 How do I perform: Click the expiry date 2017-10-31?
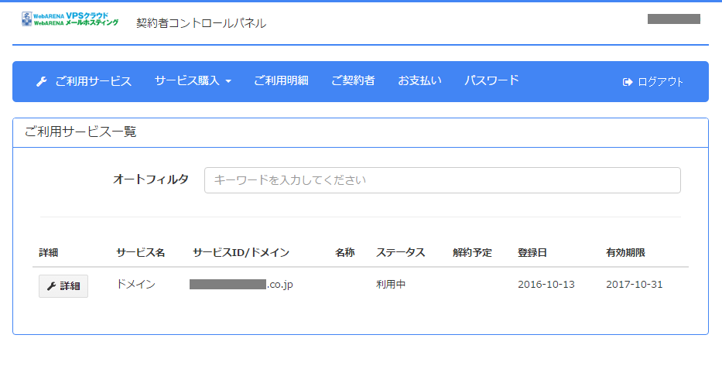(x=634, y=285)
